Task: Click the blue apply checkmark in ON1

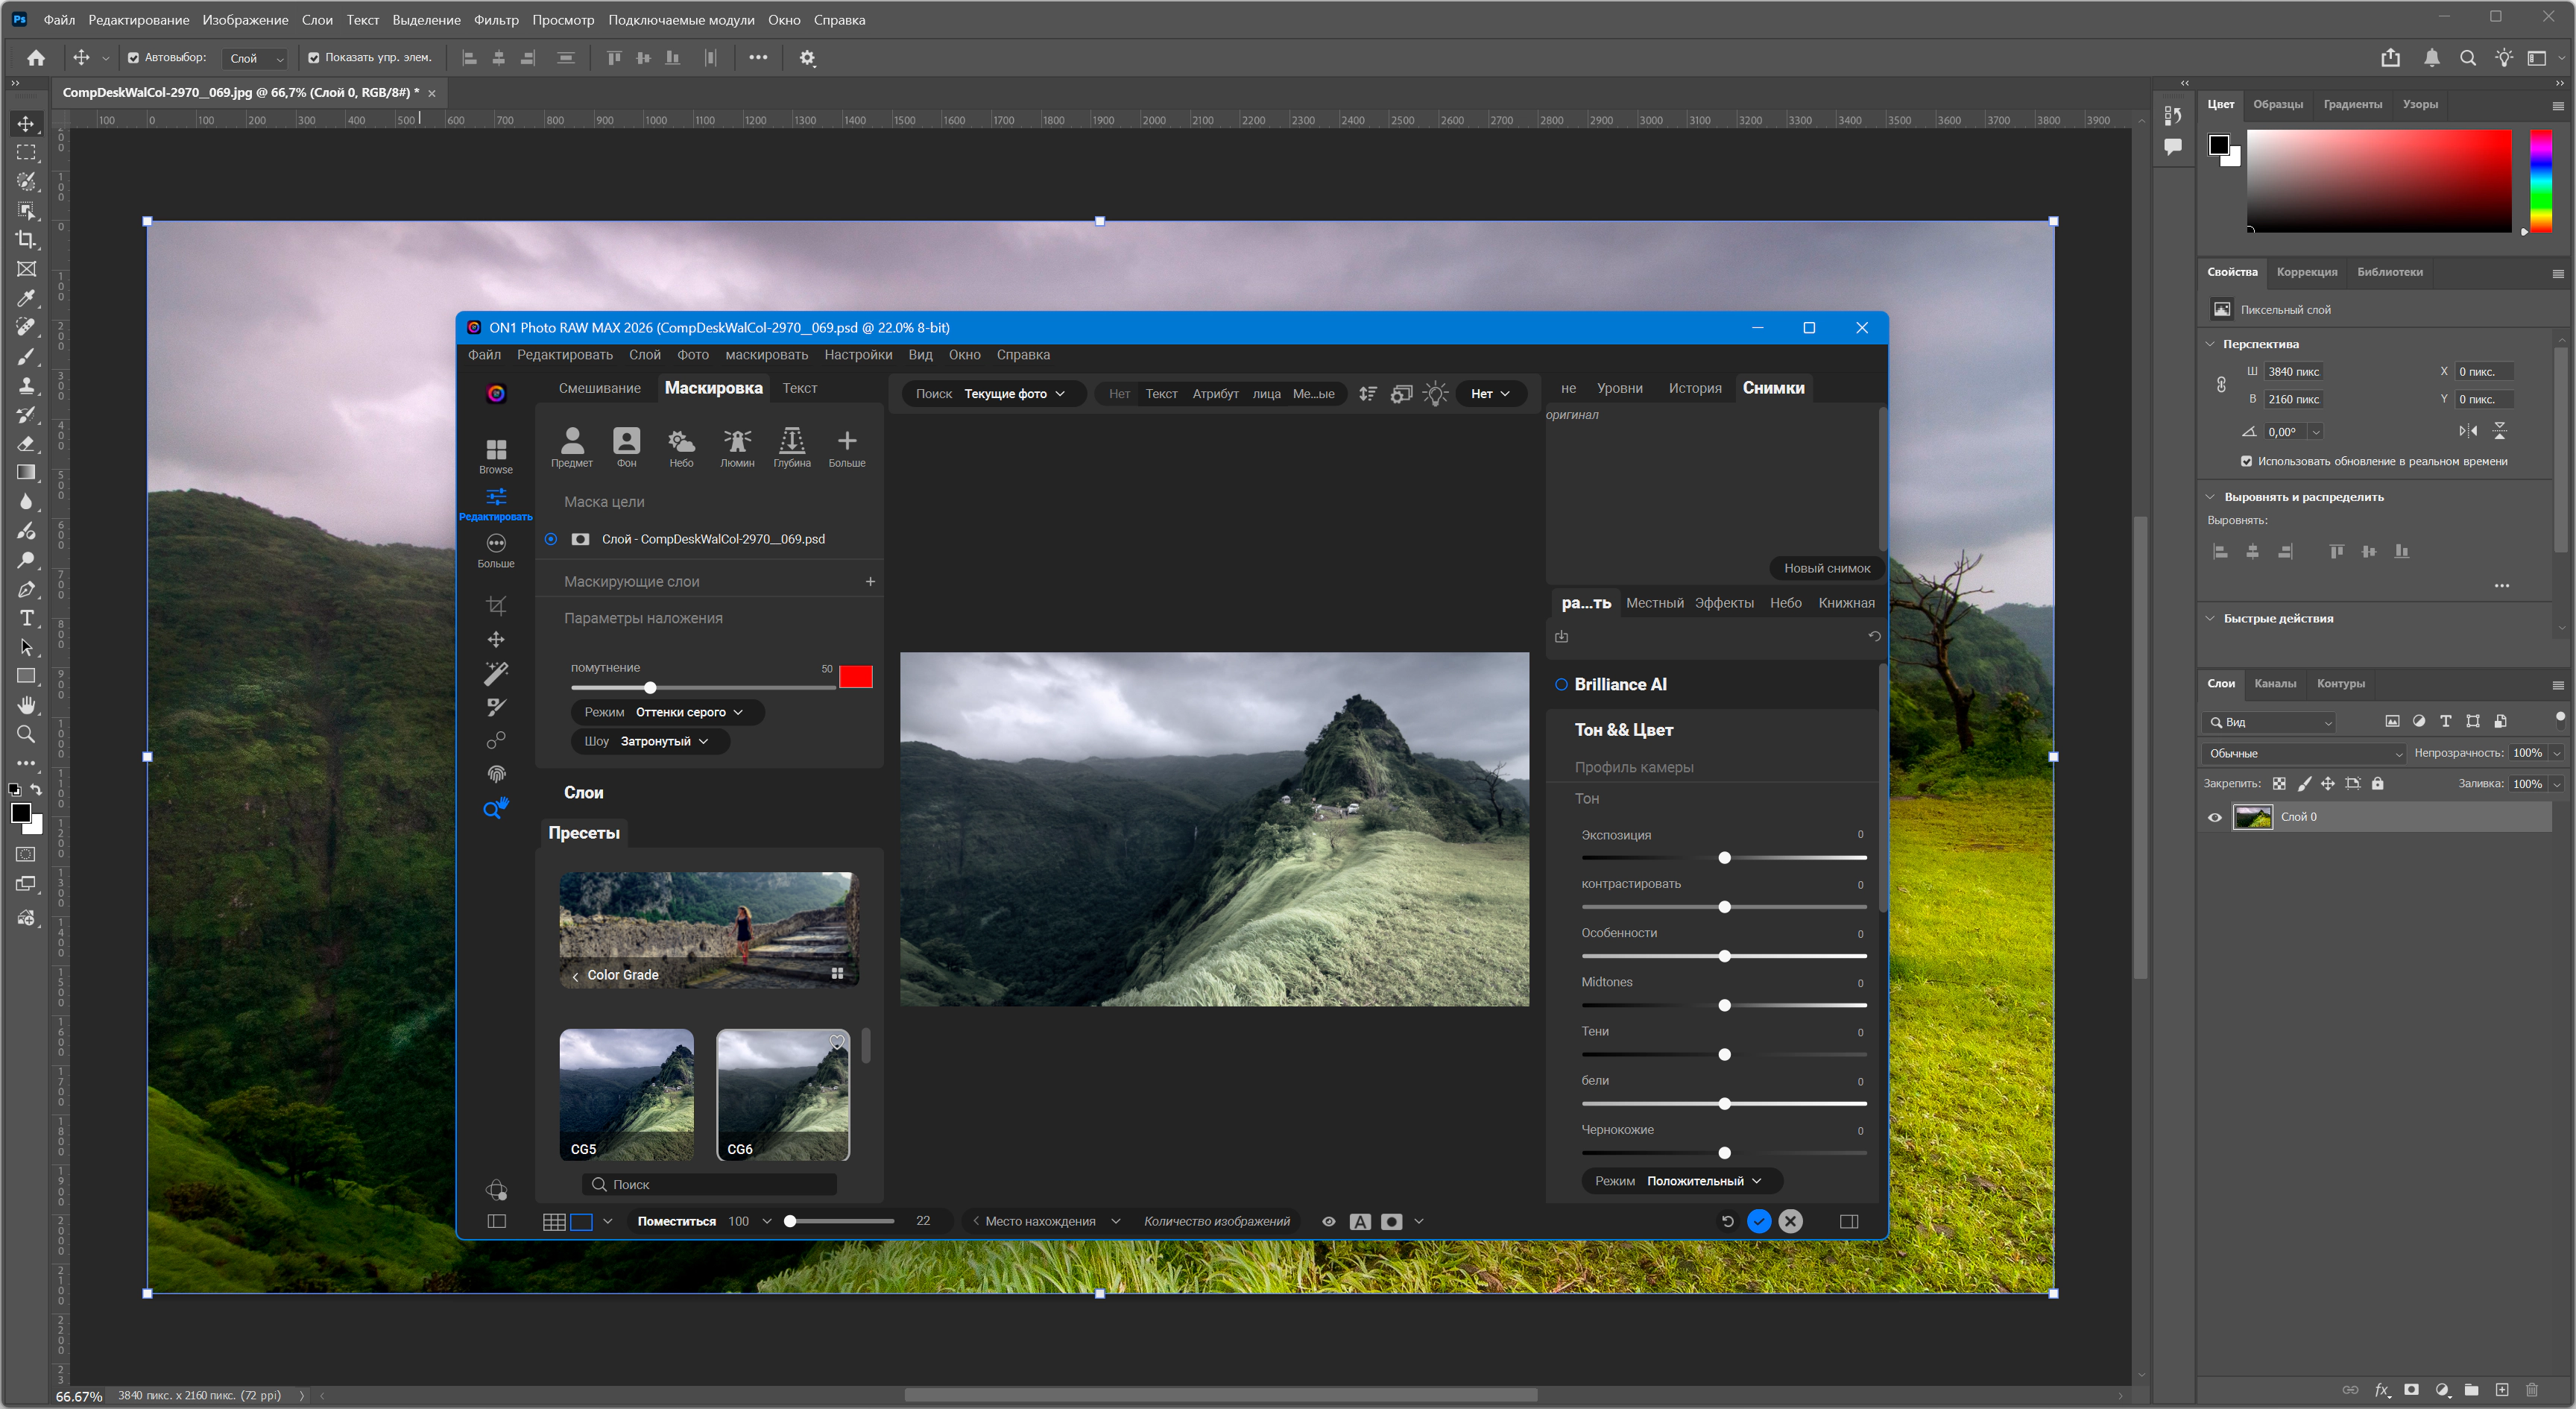Action: point(1758,1221)
